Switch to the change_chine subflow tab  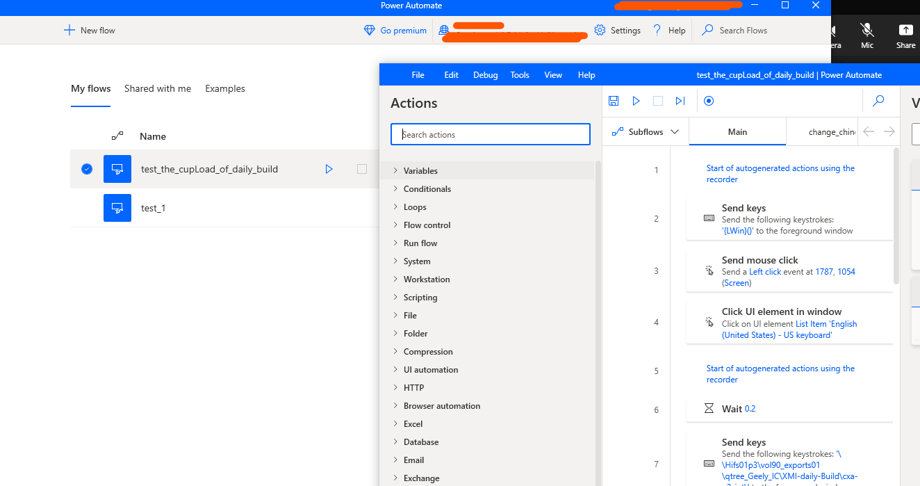[x=822, y=131]
